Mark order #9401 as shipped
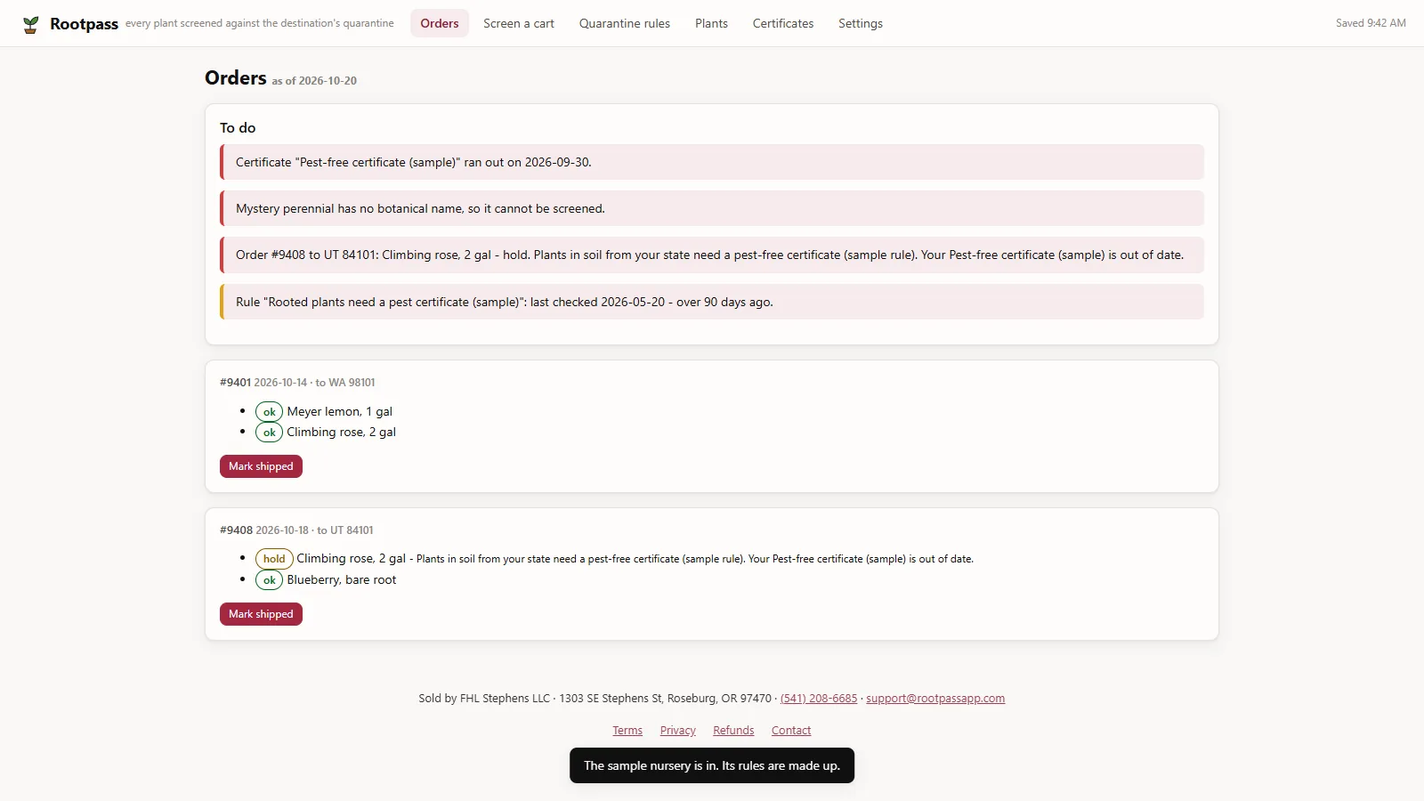Viewport: 1424px width, 801px height. tap(261, 466)
